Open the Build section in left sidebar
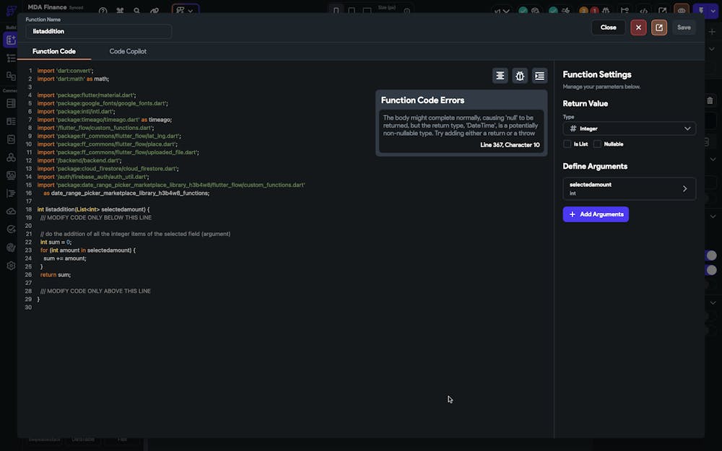The width and height of the screenshot is (722, 451). (x=11, y=40)
